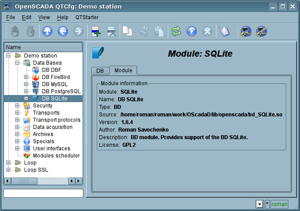Click the Transports lightning icon
The height and width of the screenshot is (211, 300).
(x=27, y=113)
